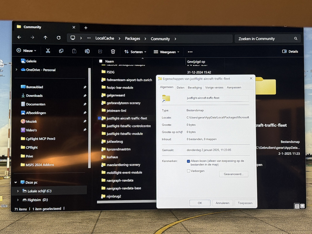Click the folder name field in properties

point(218,98)
